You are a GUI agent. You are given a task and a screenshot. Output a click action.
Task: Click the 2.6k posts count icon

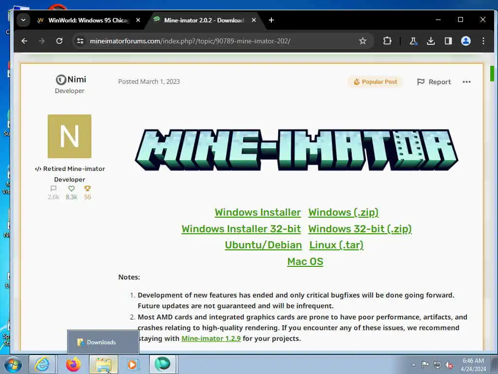(53, 188)
